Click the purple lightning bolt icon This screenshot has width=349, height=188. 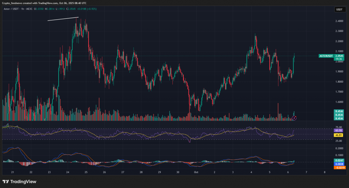tap(294, 117)
